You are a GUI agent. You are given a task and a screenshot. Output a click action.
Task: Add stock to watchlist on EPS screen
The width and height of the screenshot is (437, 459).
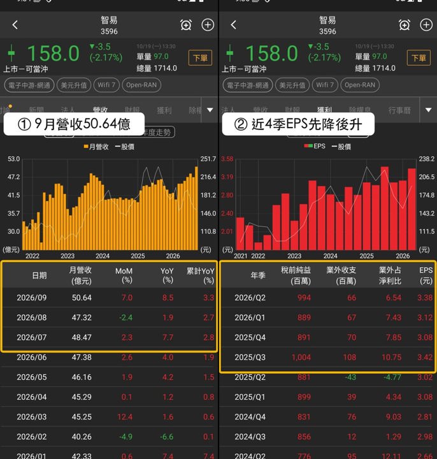(x=426, y=25)
